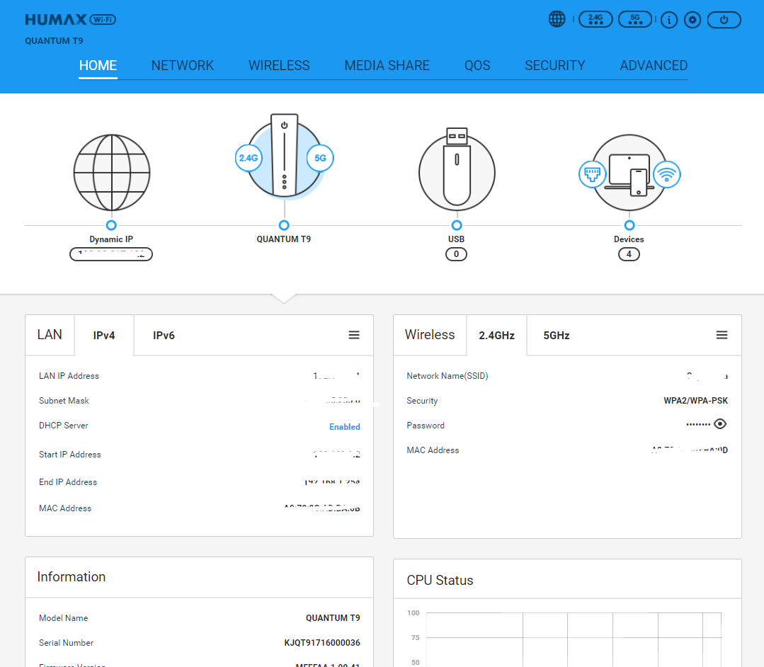
Task: Click the QUANTUM T9 label under router
Action: coord(283,239)
